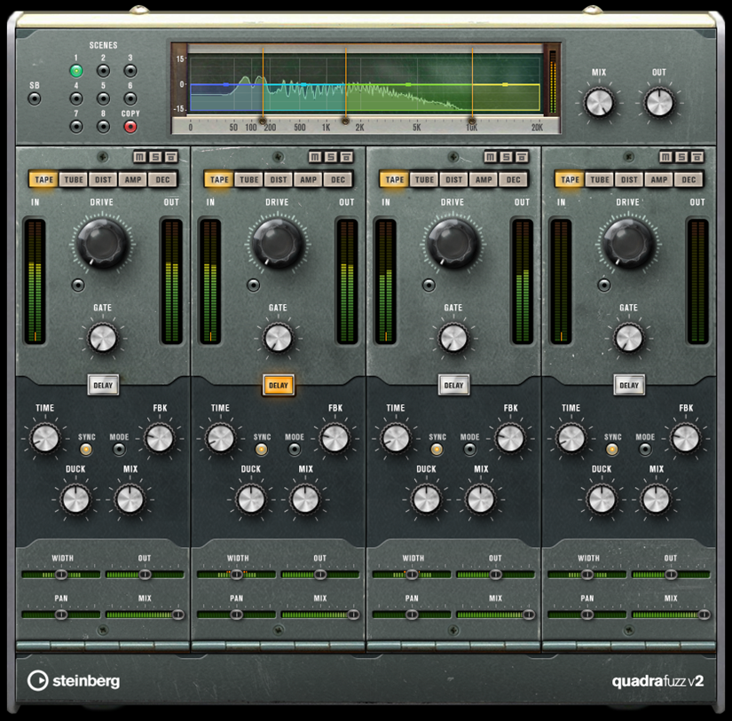Toggle MODE in the fourth band's delay
732x721 pixels.
click(x=645, y=450)
